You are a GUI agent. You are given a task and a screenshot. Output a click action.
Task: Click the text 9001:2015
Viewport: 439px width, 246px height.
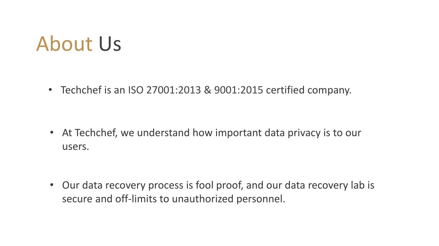pyautogui.click(x=238, y=90)
